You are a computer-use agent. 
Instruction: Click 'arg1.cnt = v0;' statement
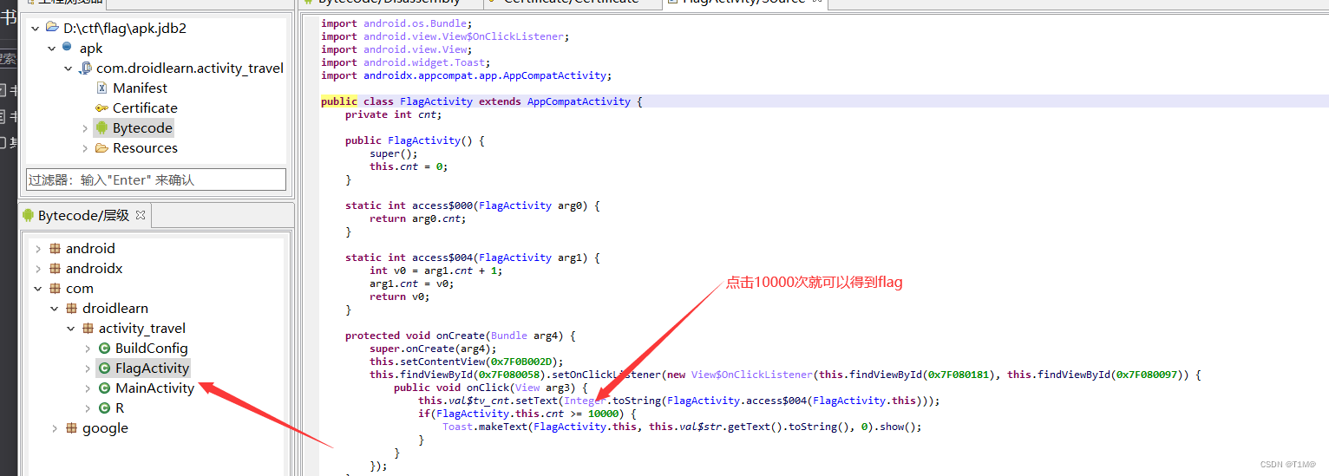(411, 284)
